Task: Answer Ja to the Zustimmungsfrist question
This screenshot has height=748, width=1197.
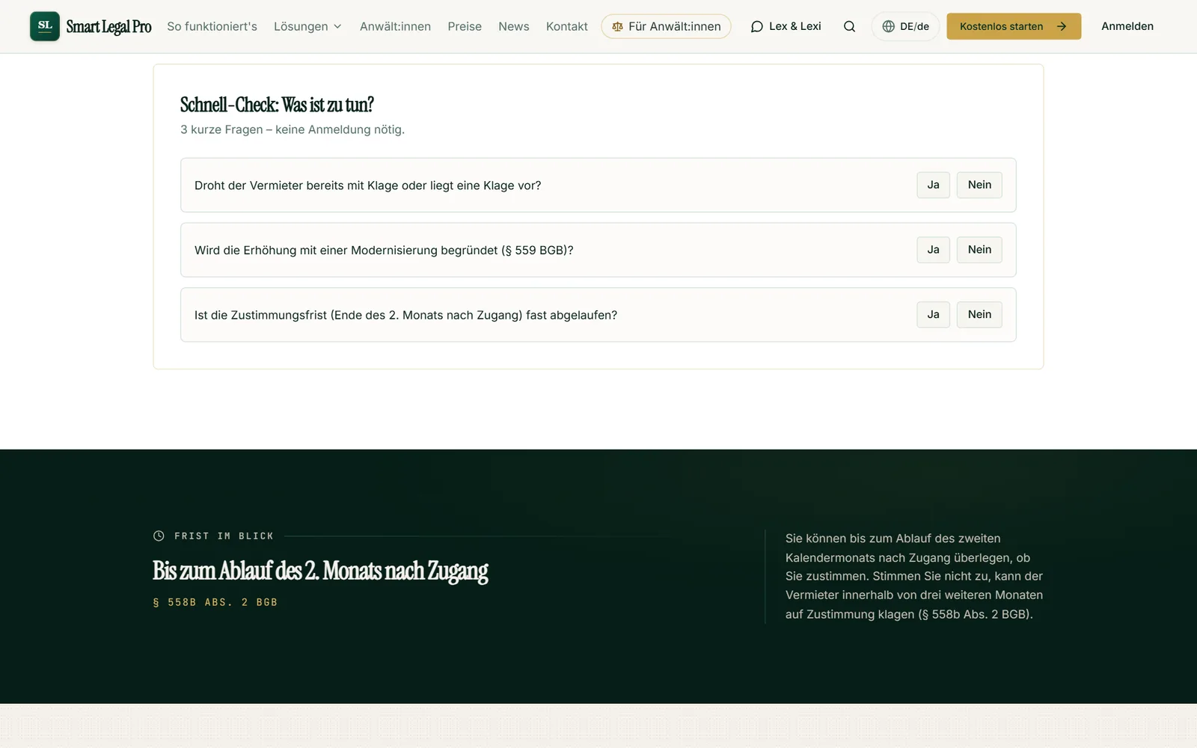Action: [933, 315]
